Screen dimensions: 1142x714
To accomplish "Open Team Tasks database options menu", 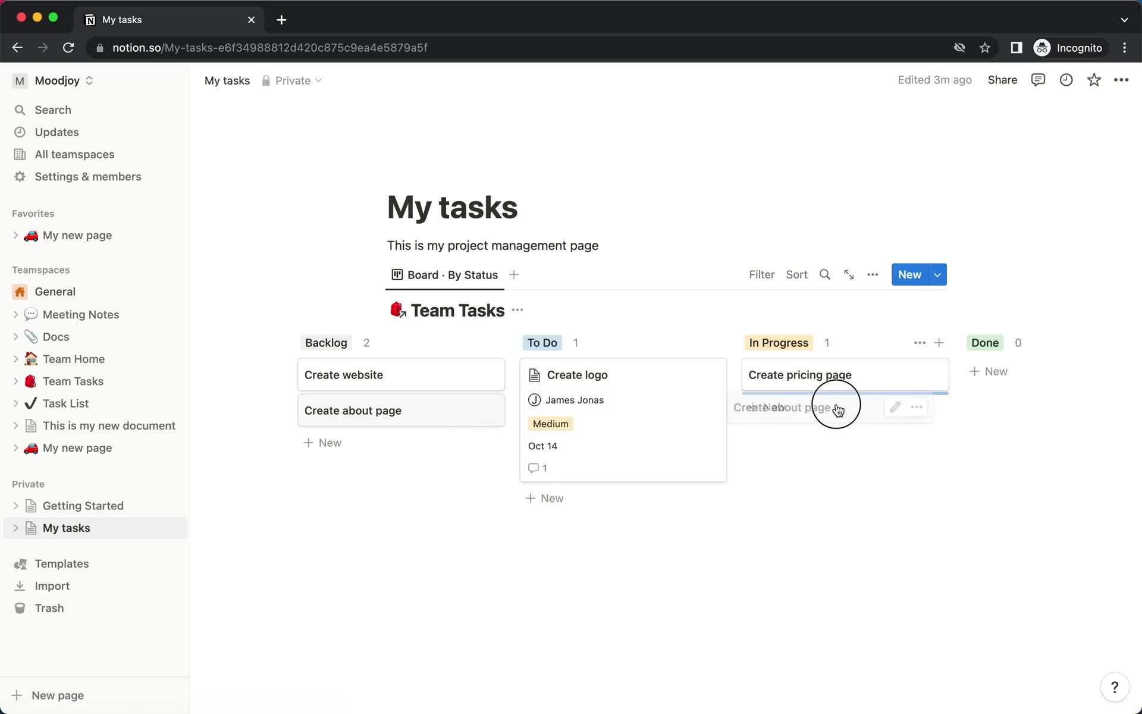I will click(x=517, y=310).
